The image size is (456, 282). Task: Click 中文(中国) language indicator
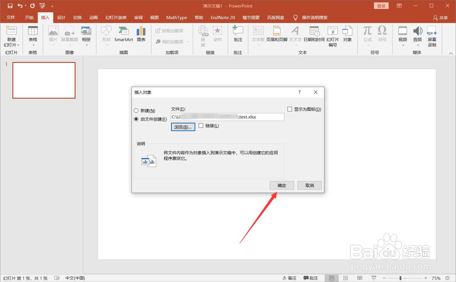point(75,278)
